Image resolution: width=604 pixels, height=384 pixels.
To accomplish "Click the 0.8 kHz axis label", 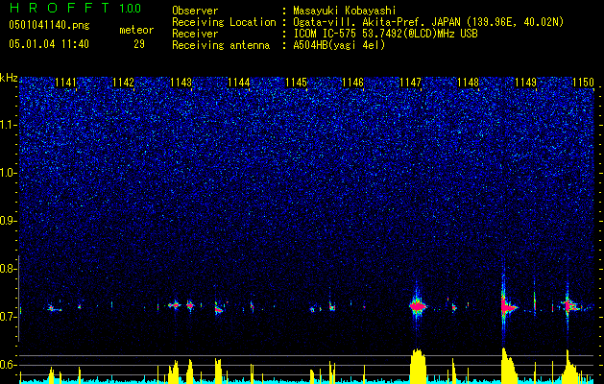I will (x=8, y=269).
